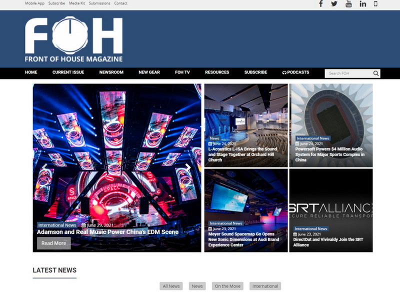Open CURRENT ISSUE menu item
The width and height of the screenshot is (400, 306).
68,72
